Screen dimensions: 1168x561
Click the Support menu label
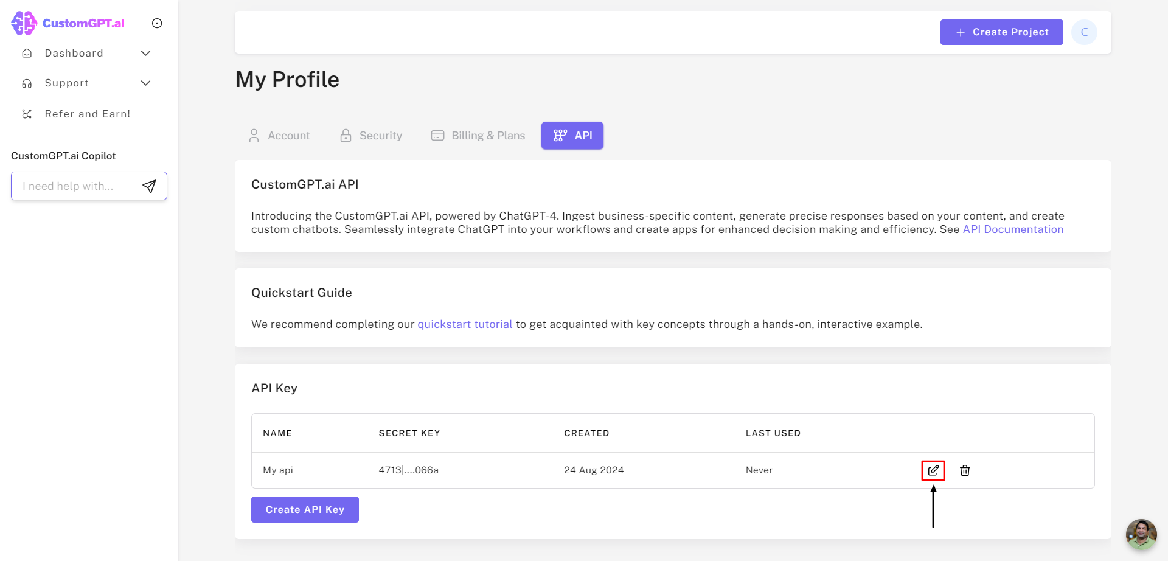click(67, 83)
